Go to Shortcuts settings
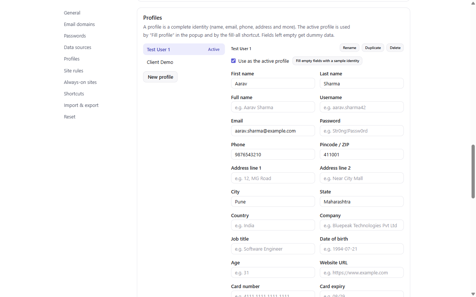The height and width of the screenshot is (297, 476). [x=74, y=94]
